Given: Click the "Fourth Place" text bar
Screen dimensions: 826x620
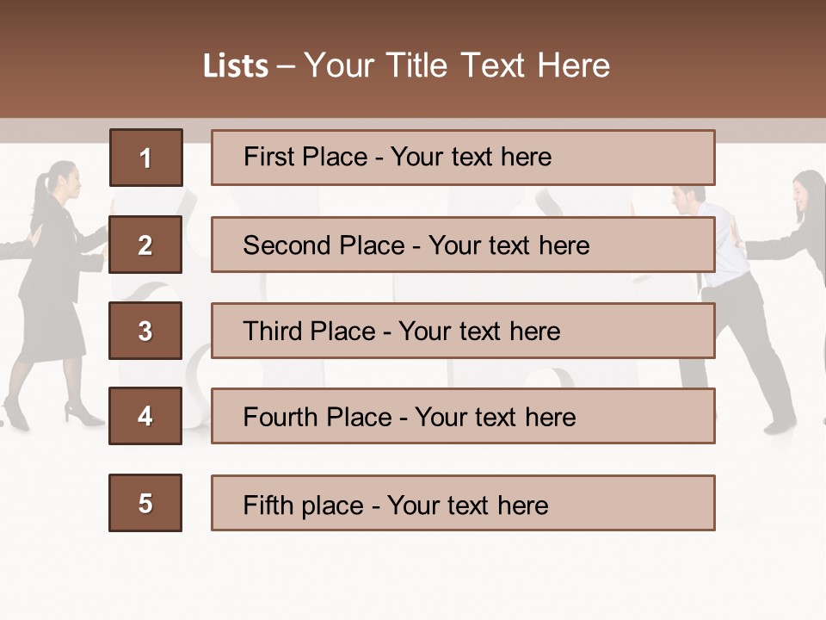Looking at the screenshot, I should click(x=463, y=417).
